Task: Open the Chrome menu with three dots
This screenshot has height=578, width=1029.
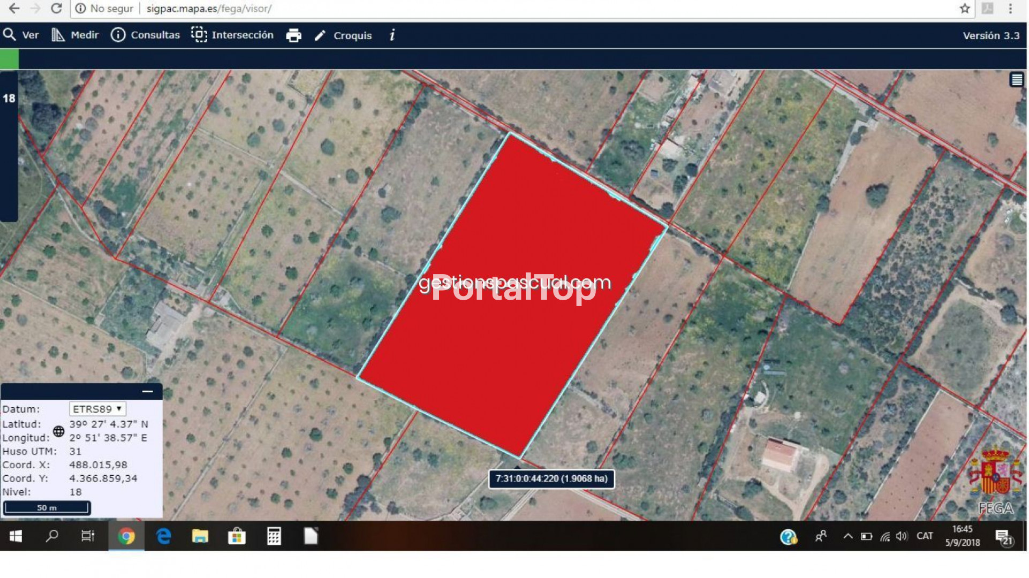Action: click(1010, 9)
